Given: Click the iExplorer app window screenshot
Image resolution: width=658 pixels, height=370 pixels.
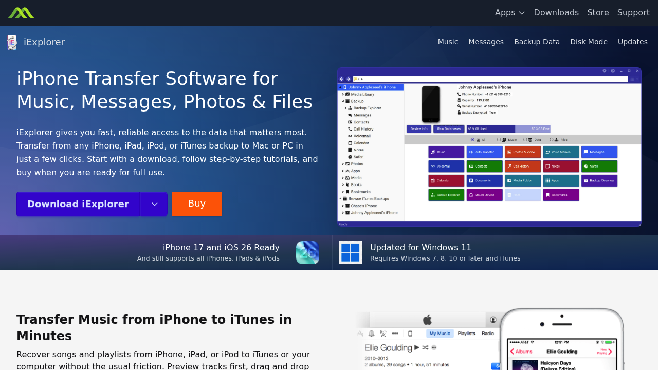Looking at the screenshot, I should click(x=489, y=147).
